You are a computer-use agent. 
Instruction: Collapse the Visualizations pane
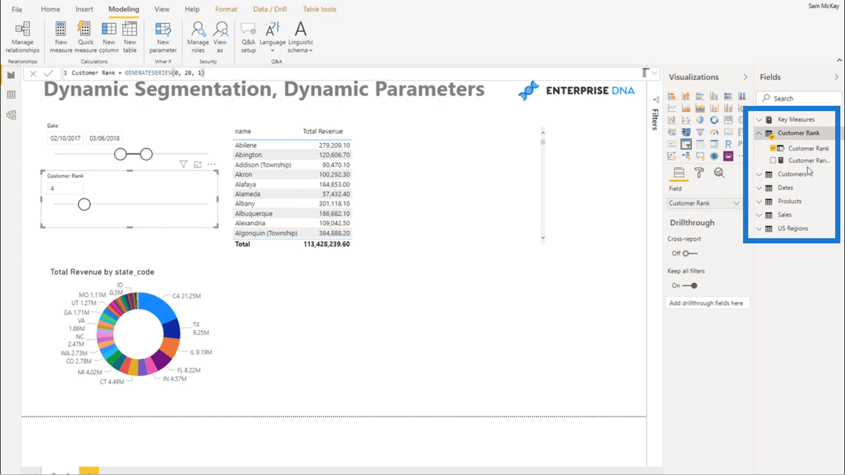coord(745,77)
